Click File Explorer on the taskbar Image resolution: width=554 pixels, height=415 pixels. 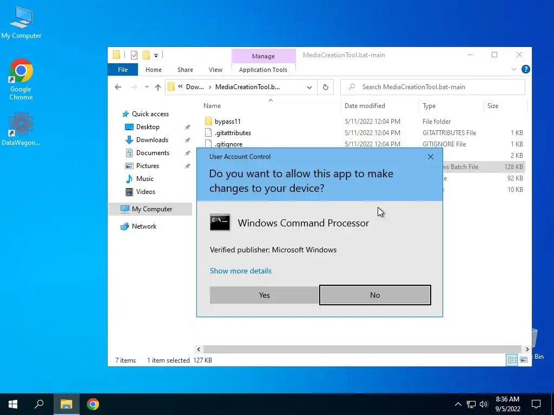[66, 404]
